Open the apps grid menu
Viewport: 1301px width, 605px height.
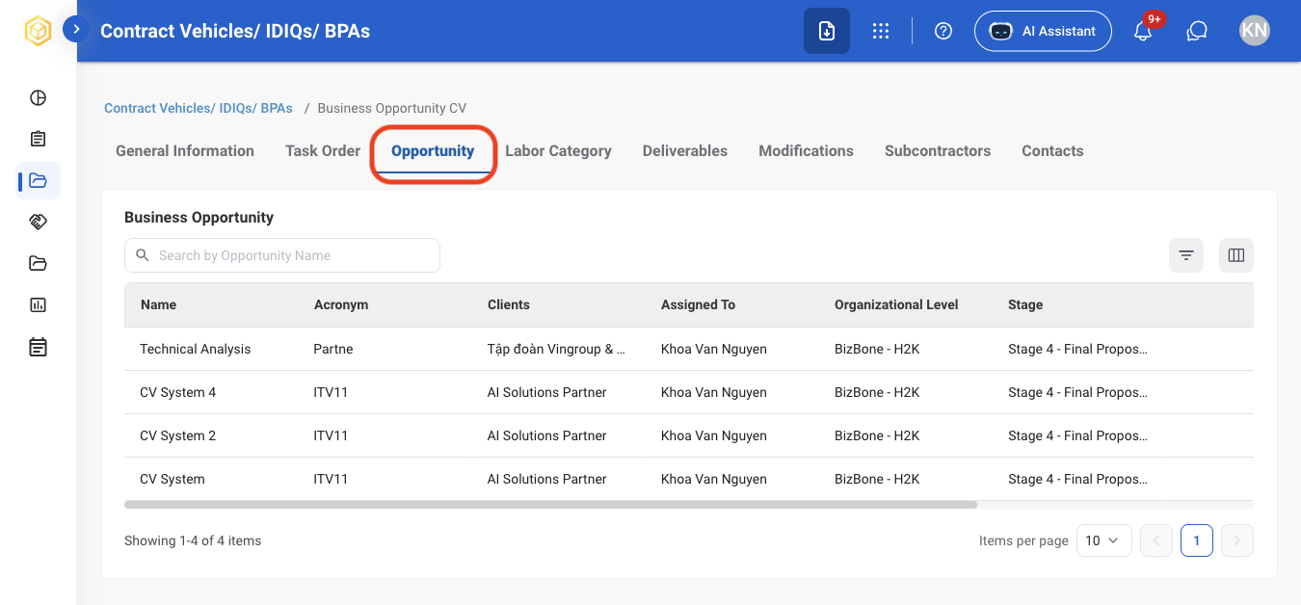click(881, 31)
